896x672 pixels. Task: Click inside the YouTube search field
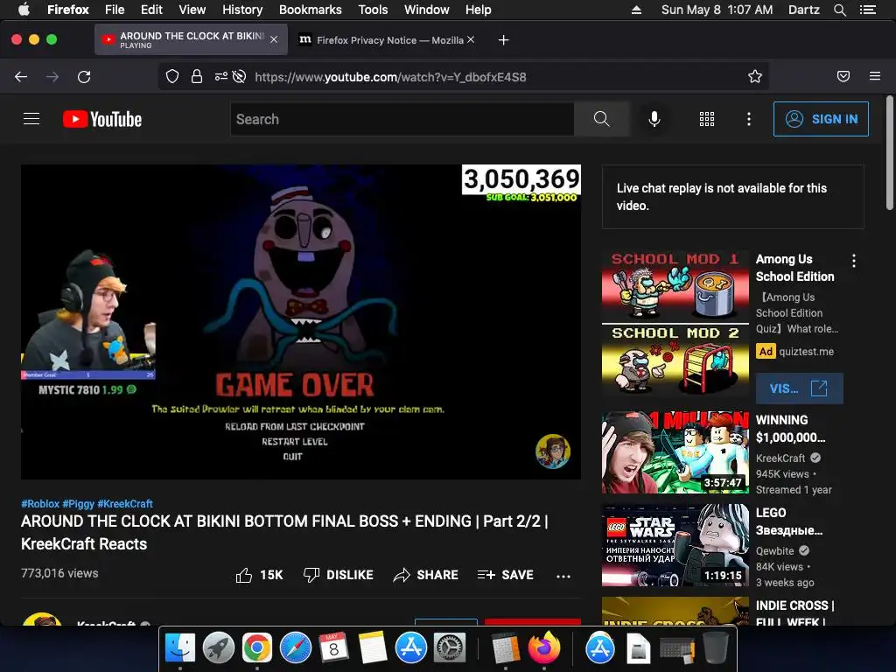point(402,119)
